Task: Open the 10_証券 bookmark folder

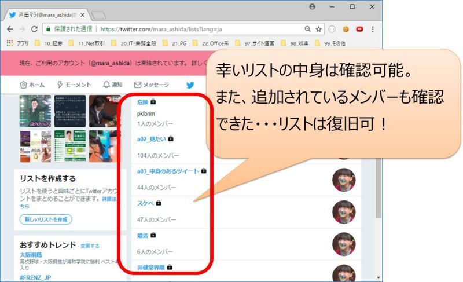Action: [49, 43]
